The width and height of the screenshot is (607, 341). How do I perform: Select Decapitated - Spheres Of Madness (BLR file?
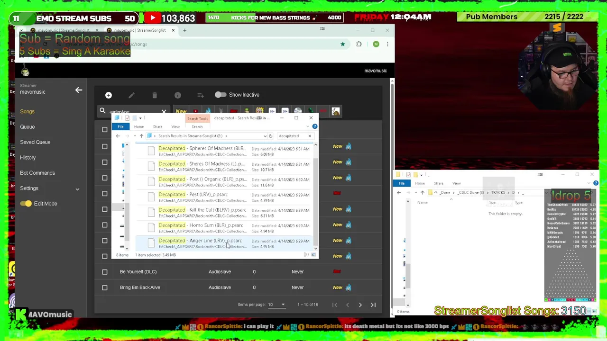coord(223,152)
